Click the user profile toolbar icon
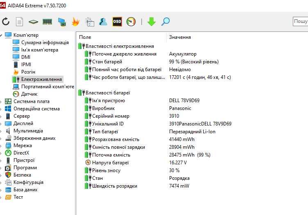This screenshot has width=308, height=215. point(103,22)
